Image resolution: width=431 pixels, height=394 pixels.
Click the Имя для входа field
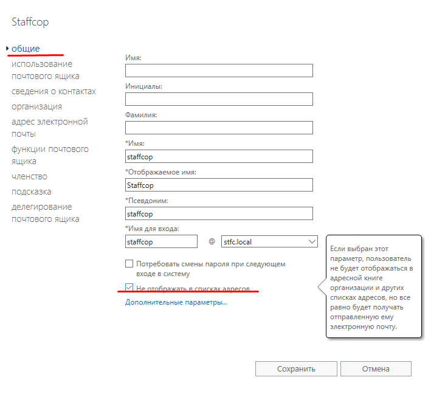(161, 241)
